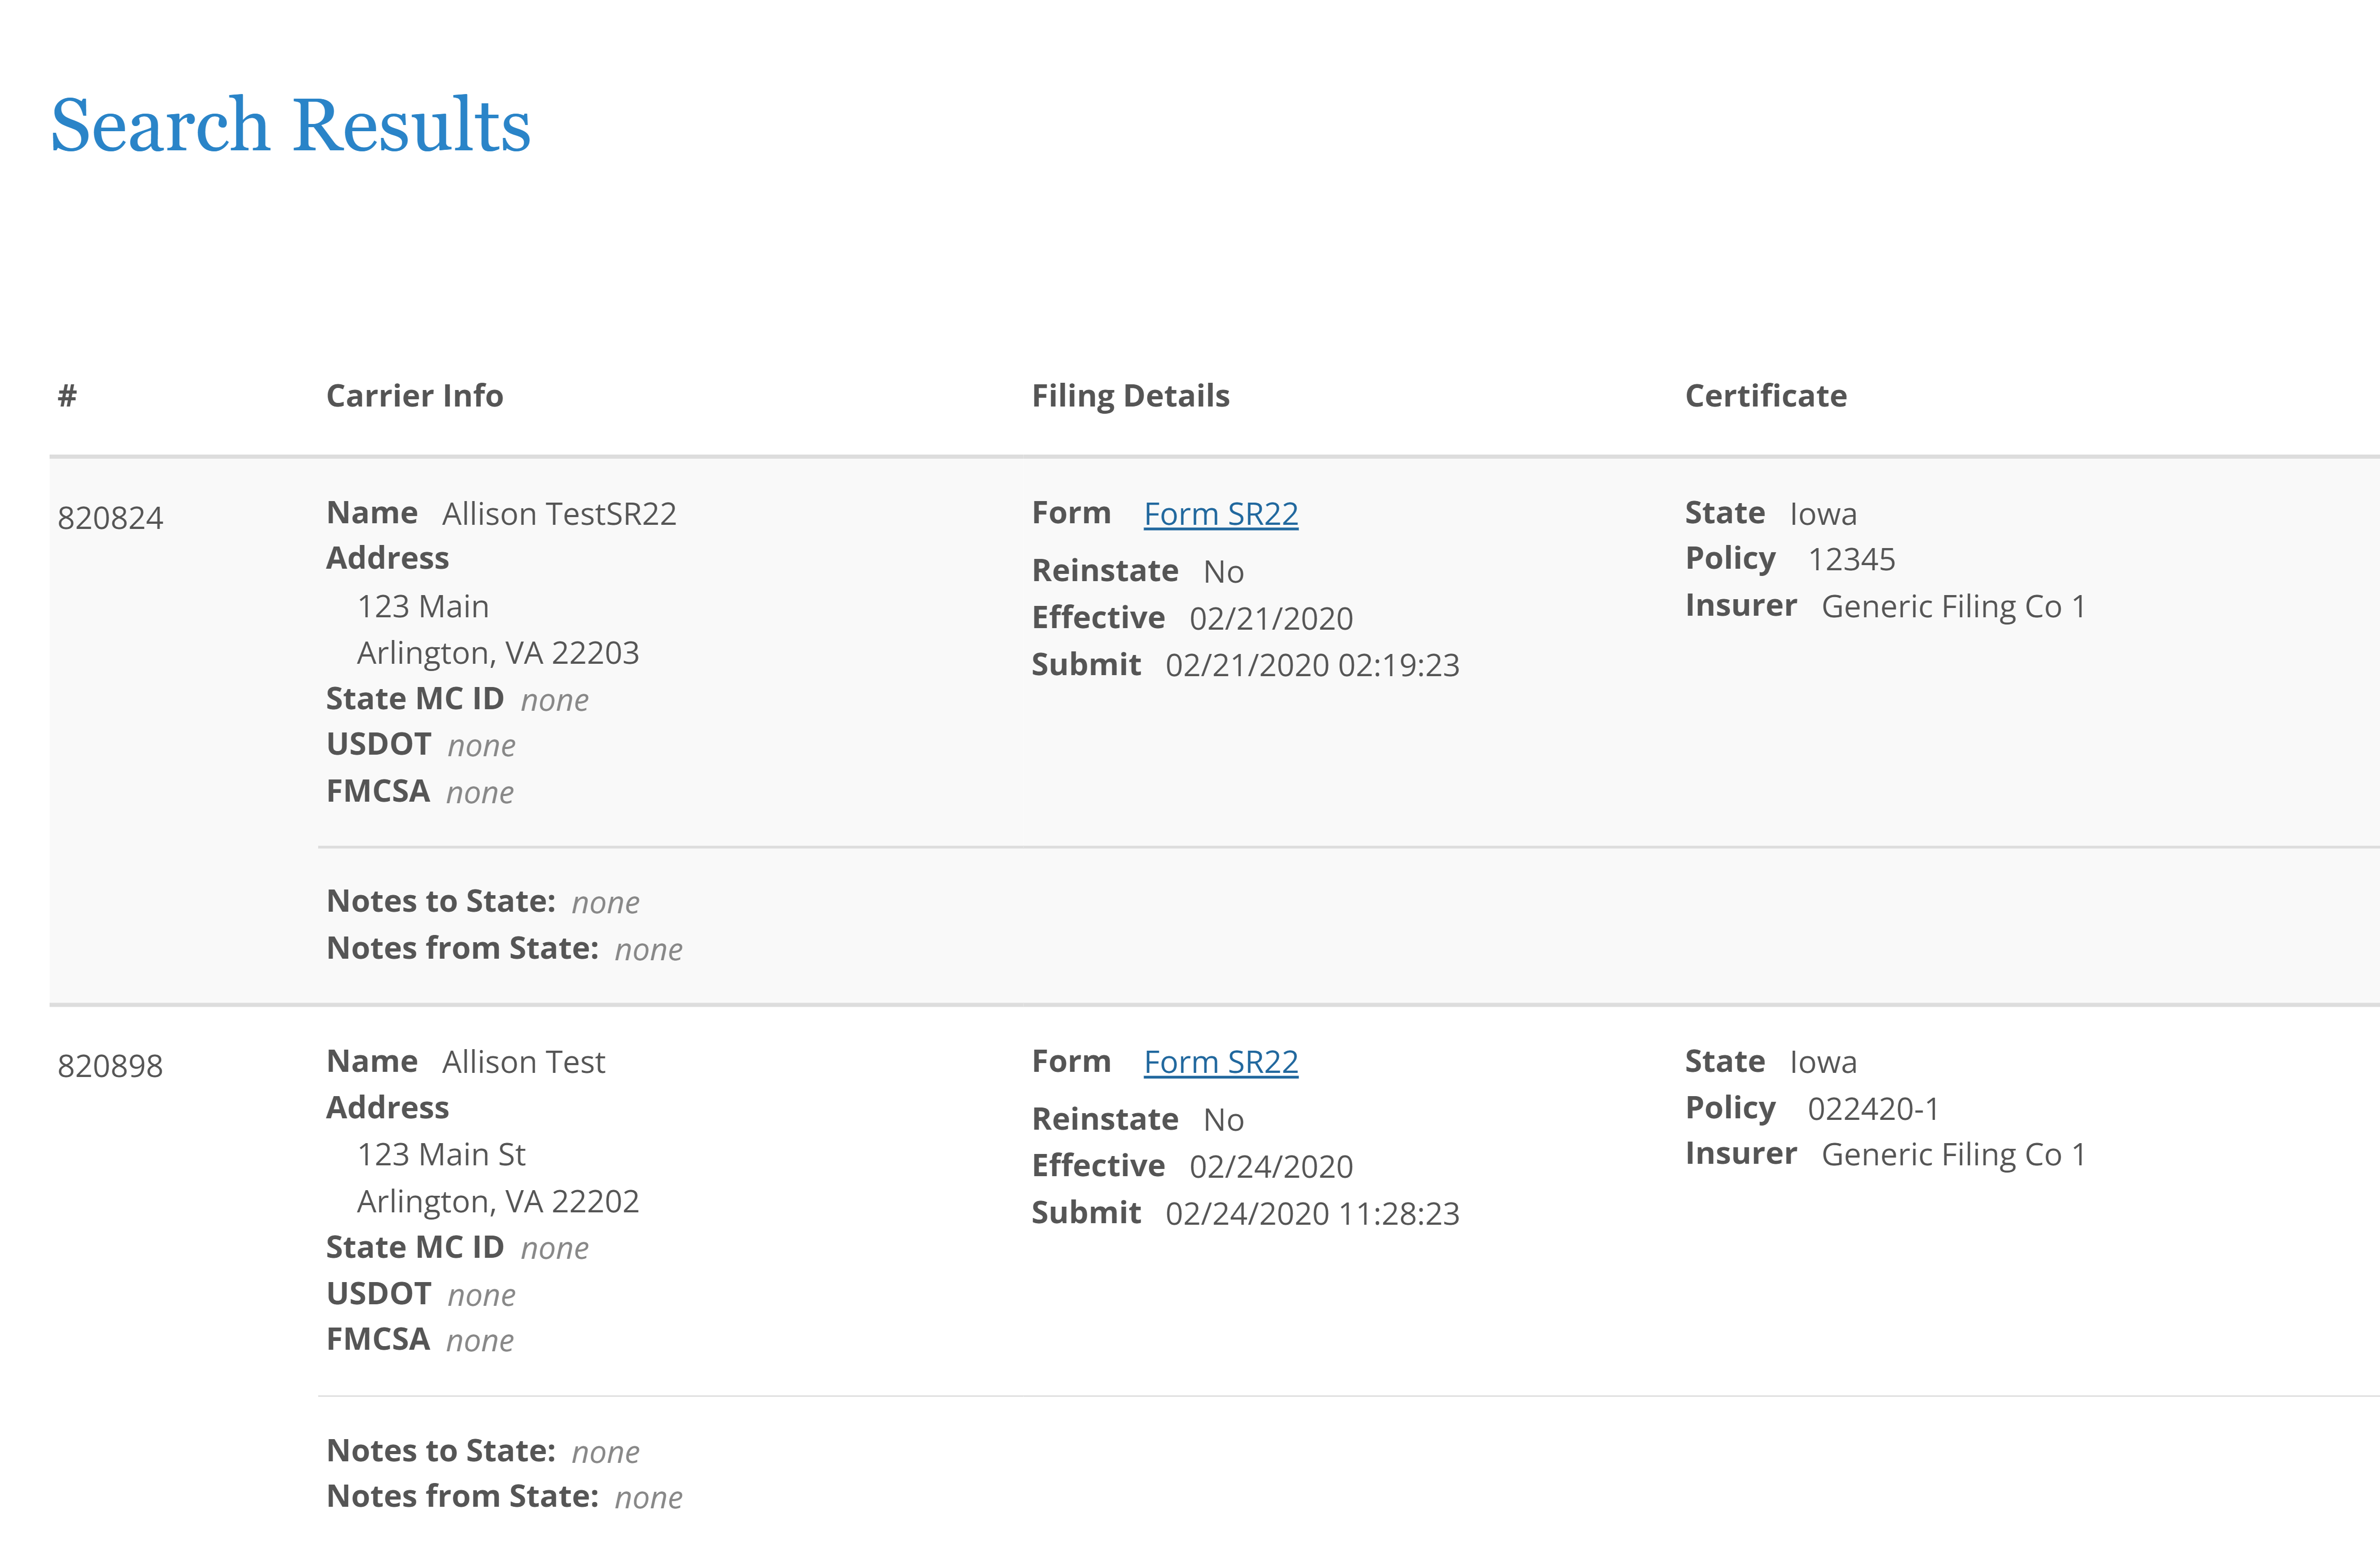This screenshot has height=1545, width=2380.
Task: Click the Carrier Info column header
Action: (x=414, y=395)
